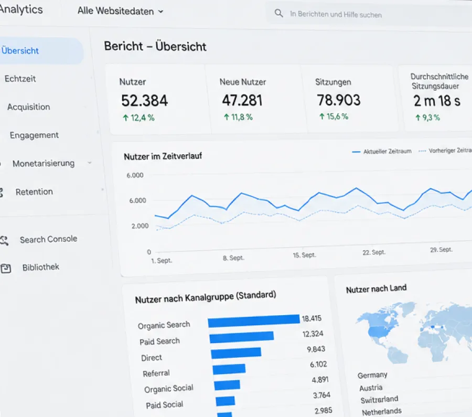Select the Durchschnittliche Sitzungsdauer card
The height and width of the screenshot is (417, 472).
click(x=436, y=98)
